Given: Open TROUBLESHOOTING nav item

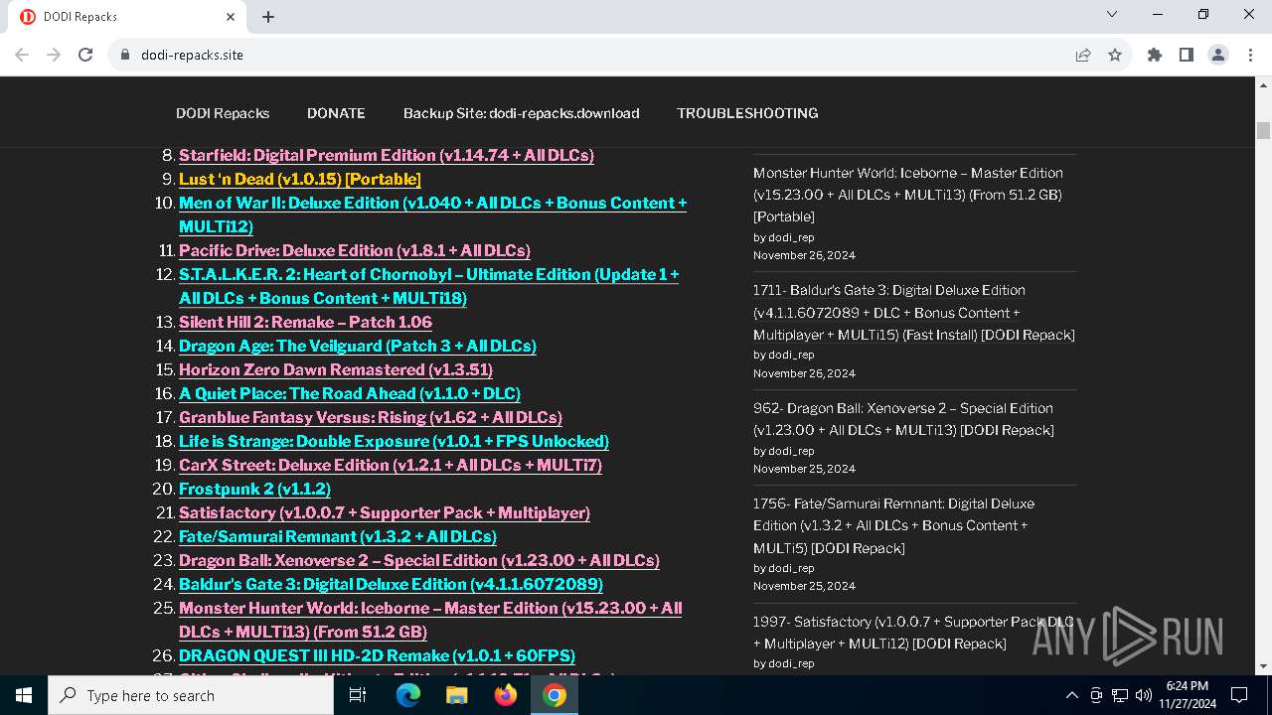Looking at the screenshot, I should click(x=747, y=113).
